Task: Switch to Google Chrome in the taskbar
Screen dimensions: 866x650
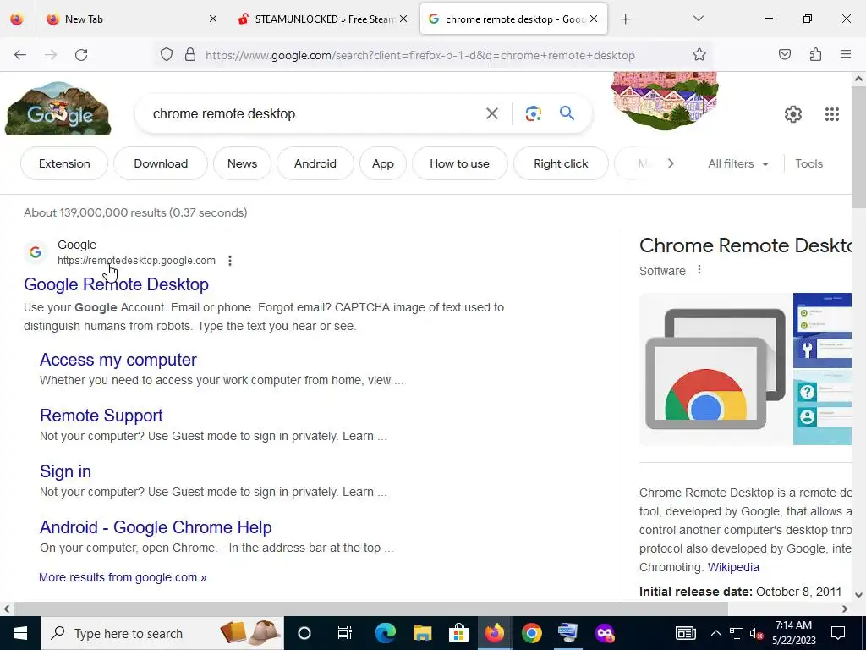Action: tap(531, 633)
